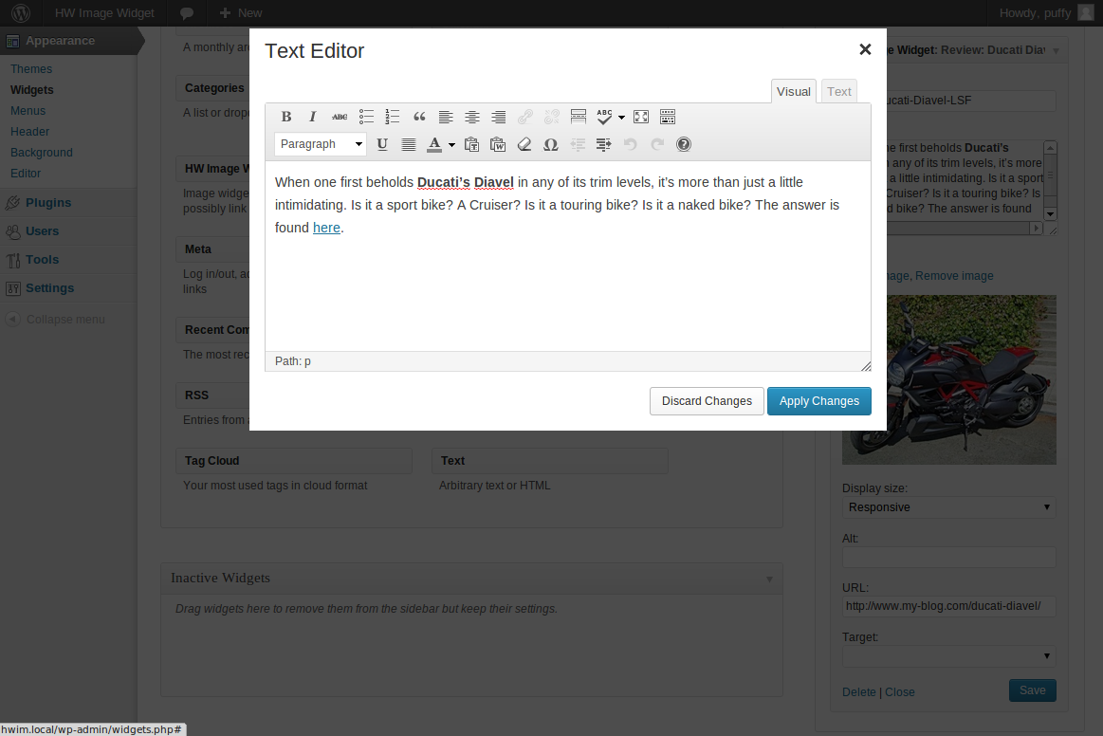Image resolution: width=1103 pixels, height=736 pixels.
Task: Click the outdent icon
Action: [x=578, y=144]
